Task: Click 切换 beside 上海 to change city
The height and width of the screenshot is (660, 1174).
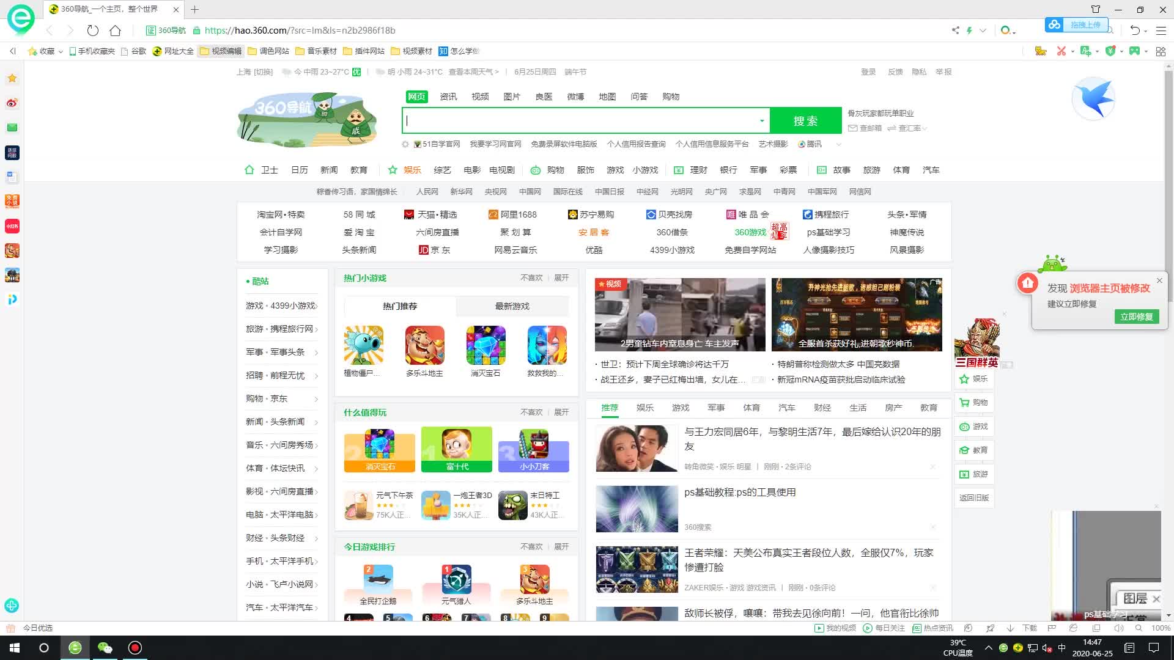Action: tap(263, 71)
